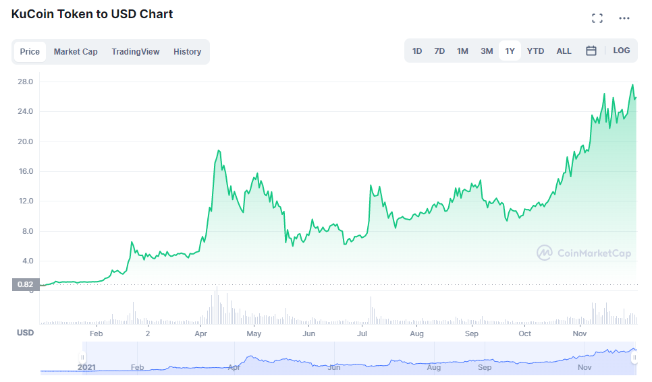Show the ALL time range
This screenshot has height=382, width=652.
tap(564, 51)
